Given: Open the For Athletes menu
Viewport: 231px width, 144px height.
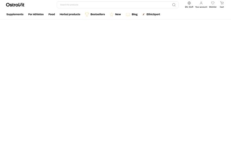Looking at the screenshot, I should tap(36, 14).
